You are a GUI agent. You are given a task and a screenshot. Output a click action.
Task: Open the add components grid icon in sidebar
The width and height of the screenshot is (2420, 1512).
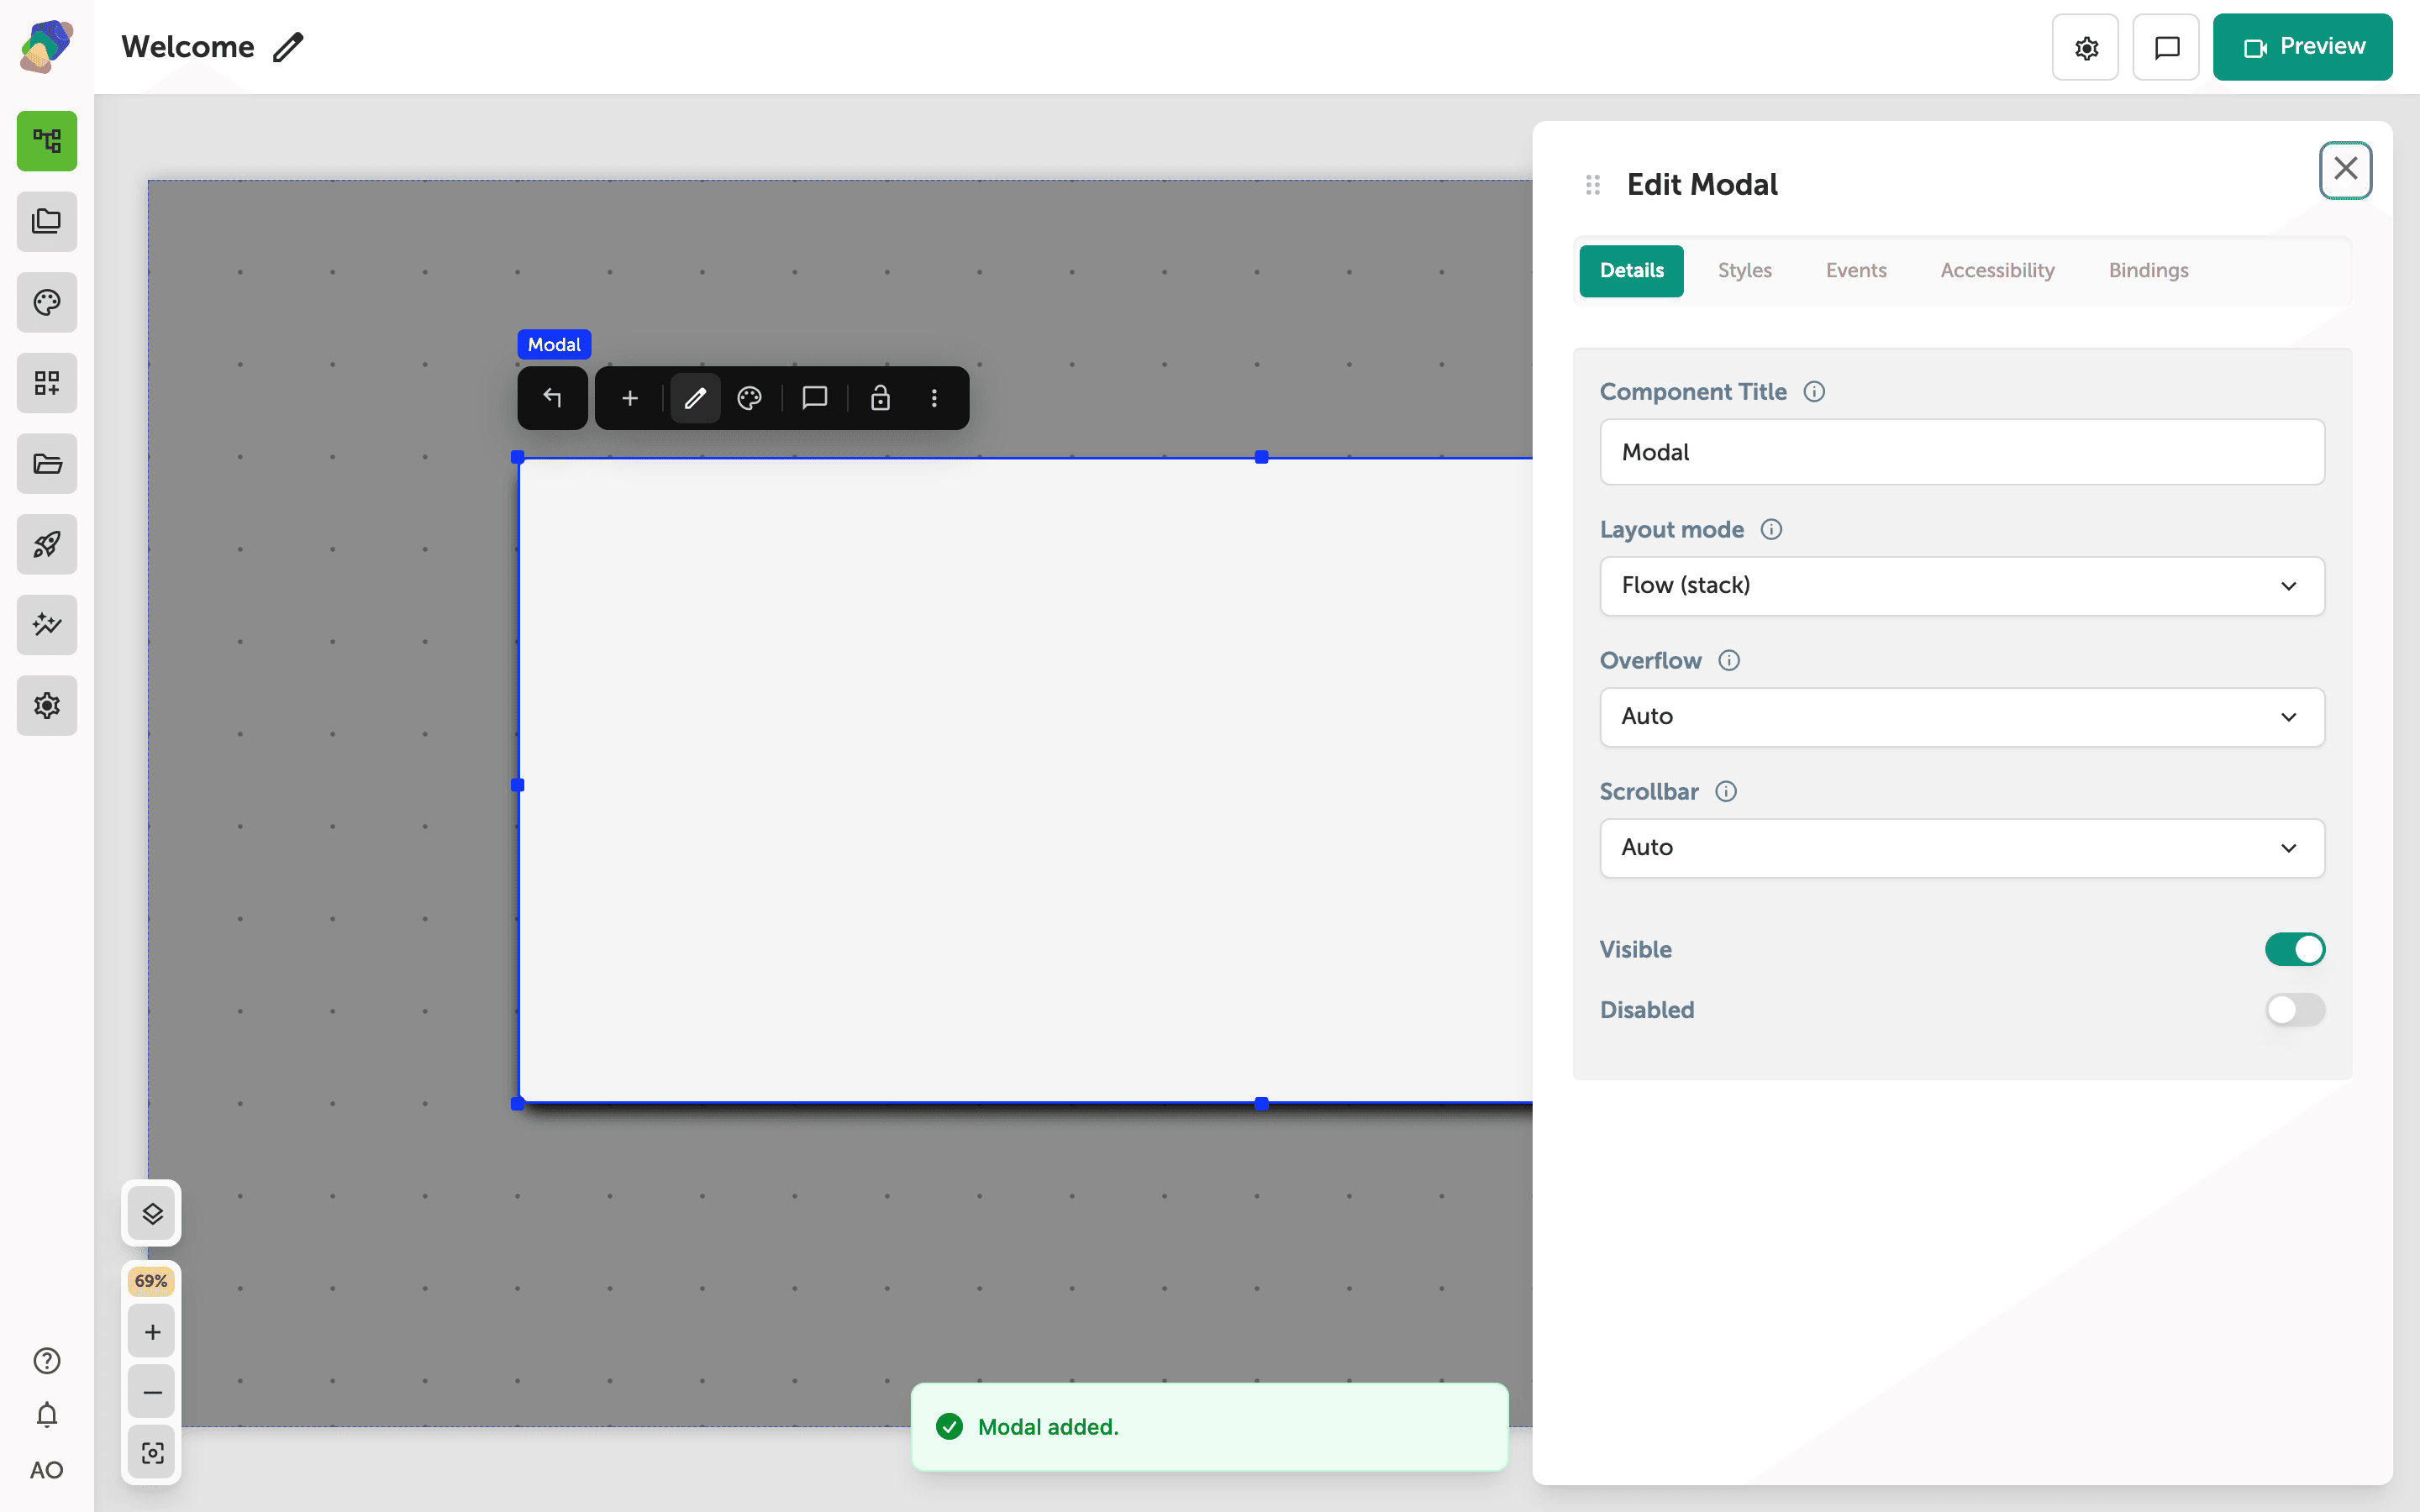47,383
